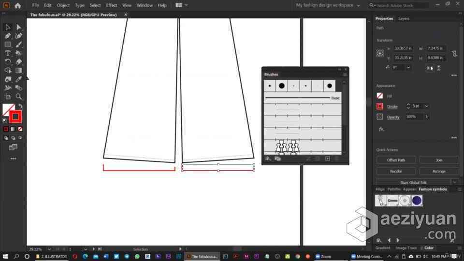Open the Object menu
This screenshot has height=261, width=464.
(63, 5)
